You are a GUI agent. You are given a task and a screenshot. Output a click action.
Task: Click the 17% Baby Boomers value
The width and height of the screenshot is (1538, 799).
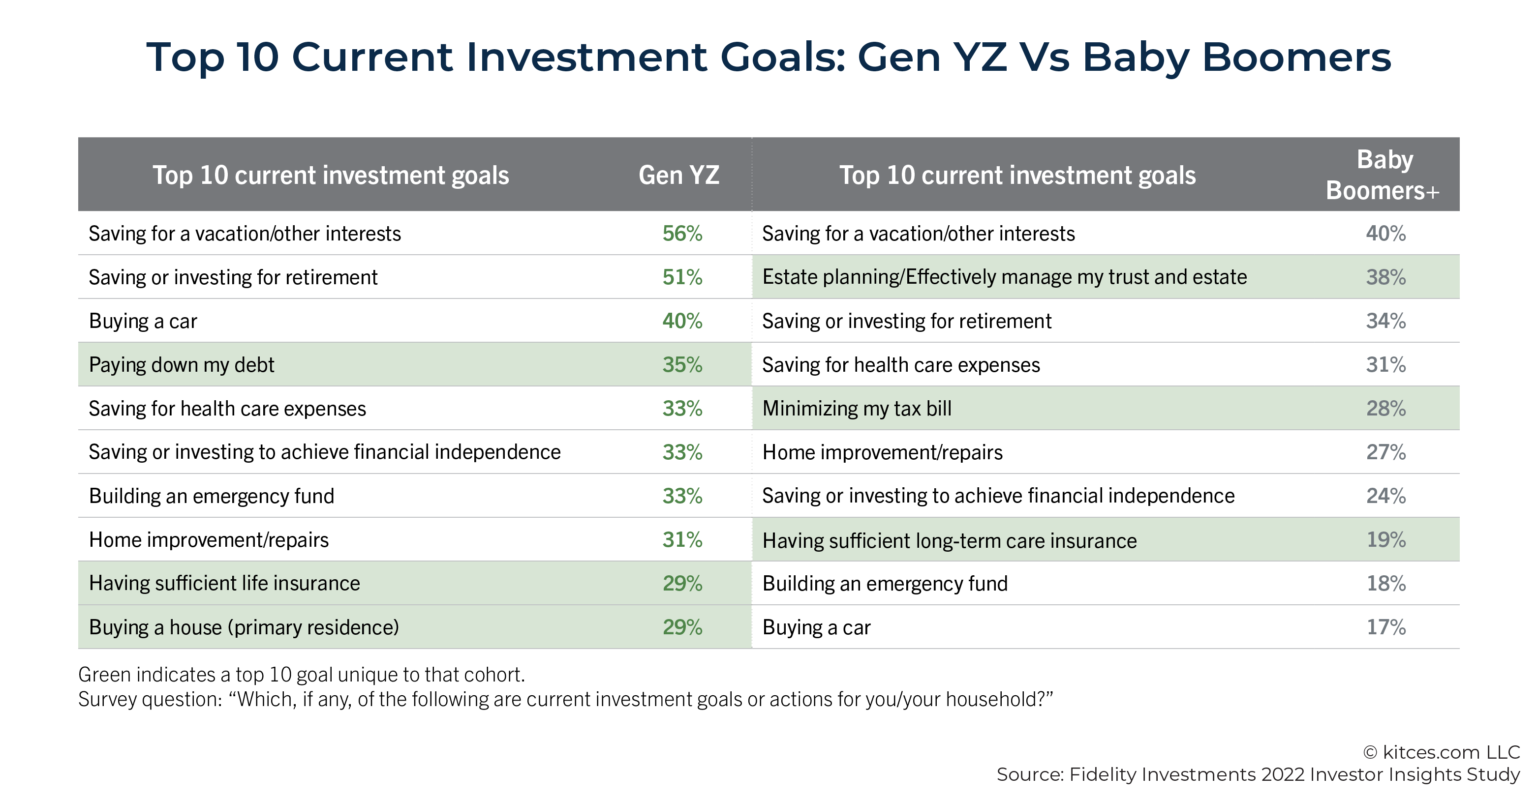pyautogui.click(x=1386, y=627)
